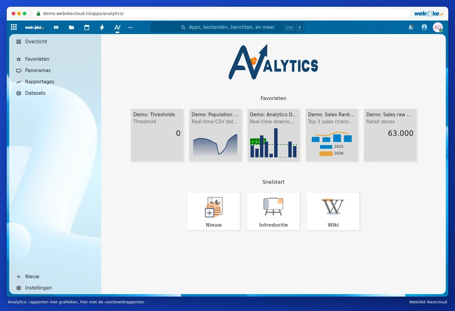Open Panoramas in the sidebar

point(55,70)
